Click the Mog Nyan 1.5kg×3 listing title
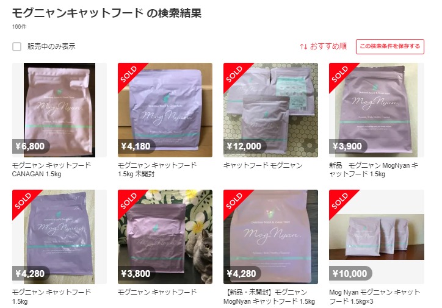Screen dimensions: 442x308 pos(374,297)
